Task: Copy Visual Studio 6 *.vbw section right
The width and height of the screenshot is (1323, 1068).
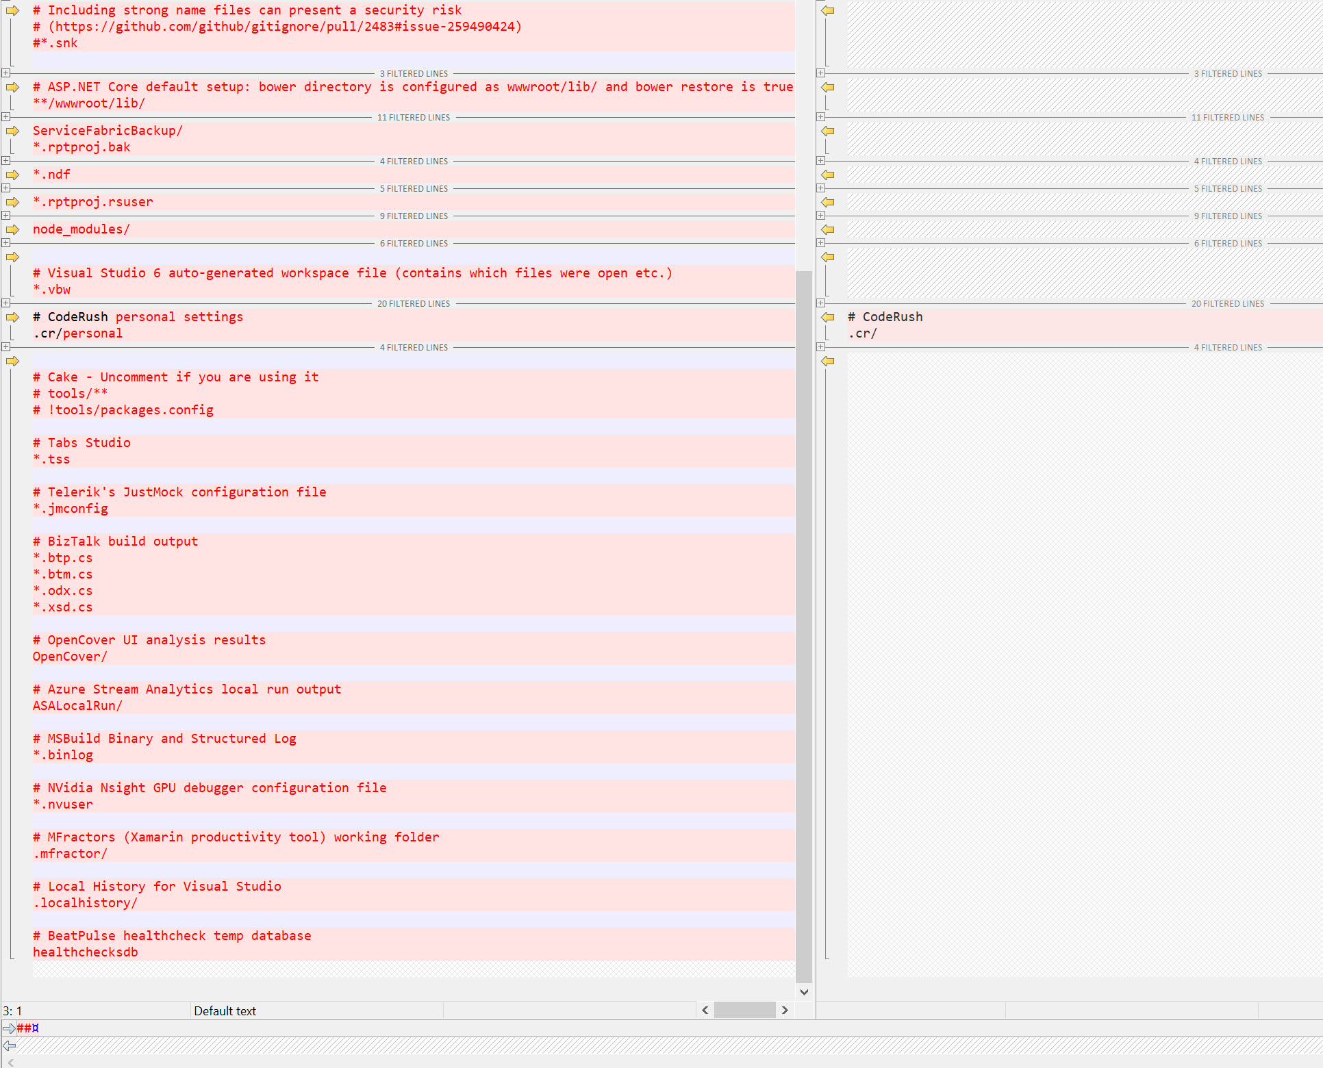Action: (12, 257)
